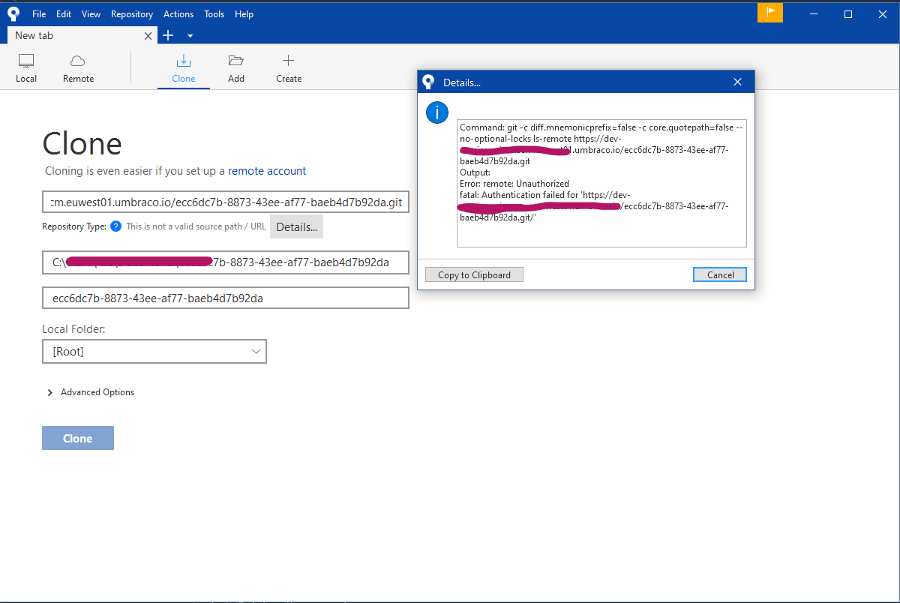Open the Repository menu

coord(131,14)
